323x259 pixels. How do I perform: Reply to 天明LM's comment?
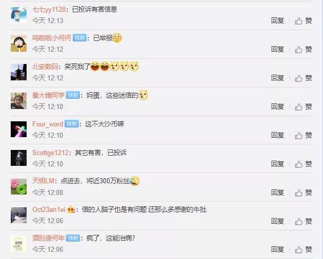(x=277, y=192)
